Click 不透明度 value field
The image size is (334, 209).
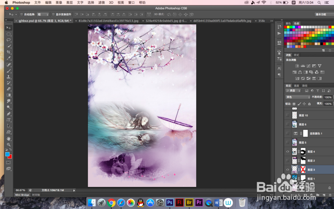(328, 97)
